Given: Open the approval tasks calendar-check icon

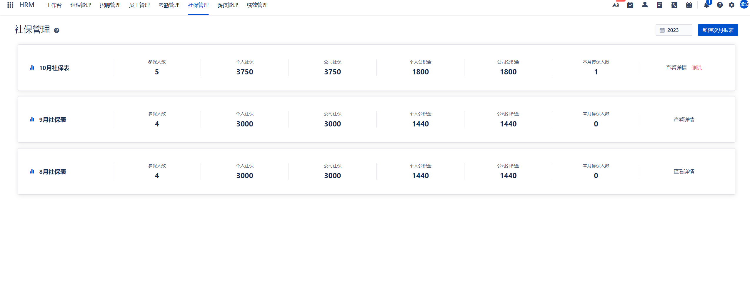Looking at the screenshot, I should [630, 5].
